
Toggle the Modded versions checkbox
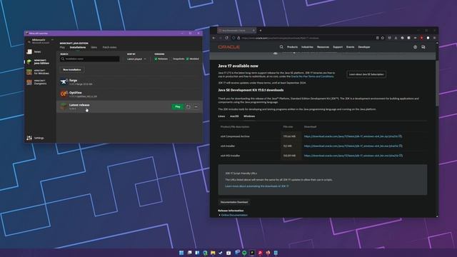187,59
